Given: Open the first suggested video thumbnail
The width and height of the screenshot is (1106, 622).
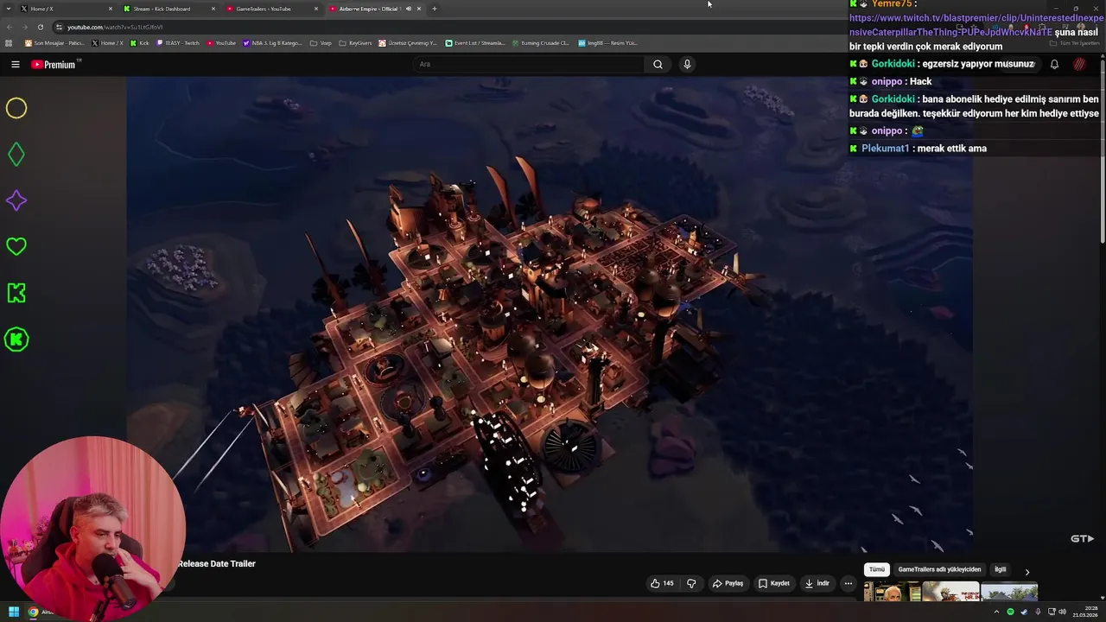Looking at the screenshot, I should click(x=892, y=593).
